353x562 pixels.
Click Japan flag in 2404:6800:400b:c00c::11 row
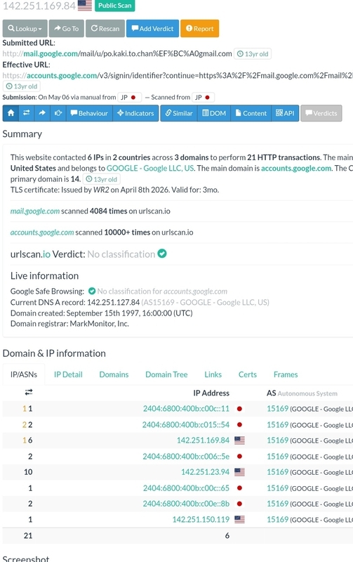point(239,409)
